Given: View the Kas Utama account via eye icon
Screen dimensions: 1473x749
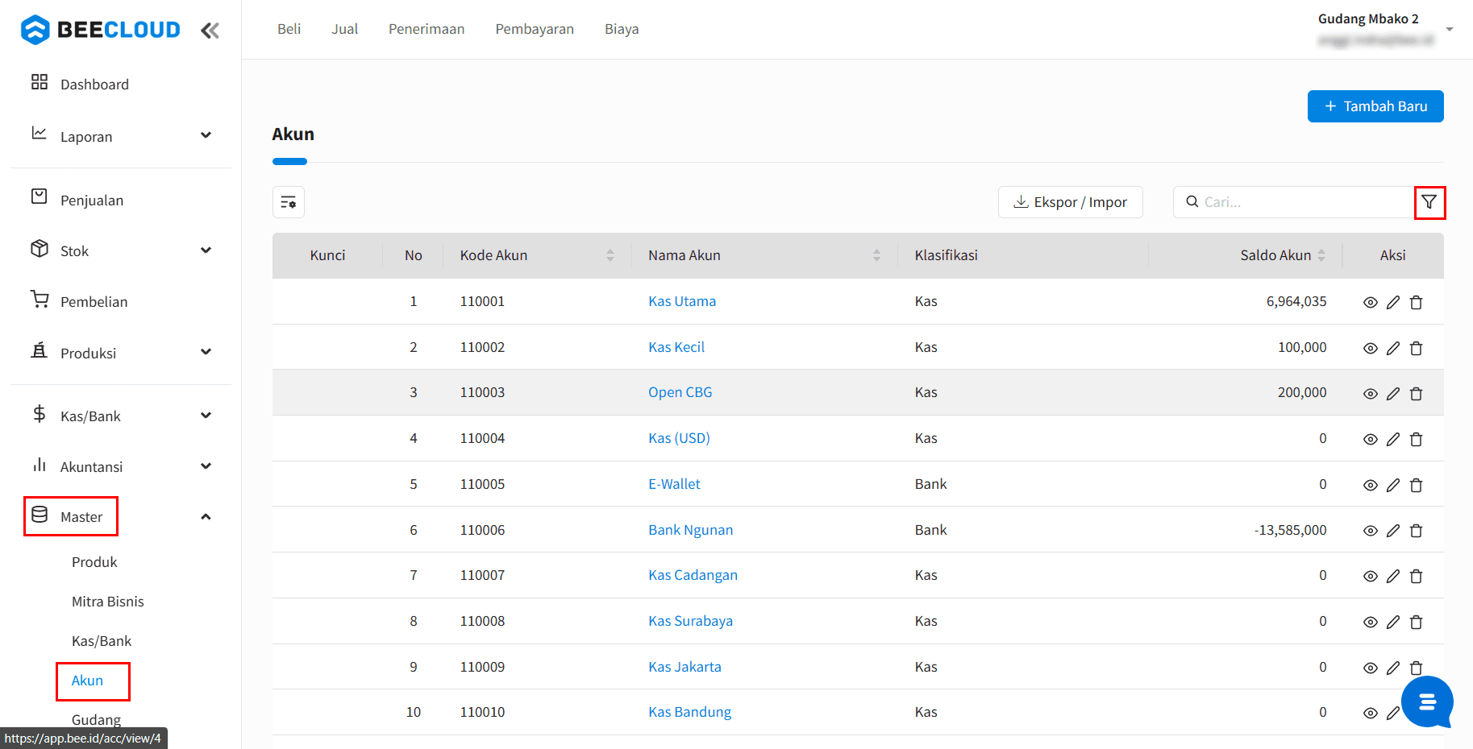Looking at the screenshot, I should coord(1370,302).
